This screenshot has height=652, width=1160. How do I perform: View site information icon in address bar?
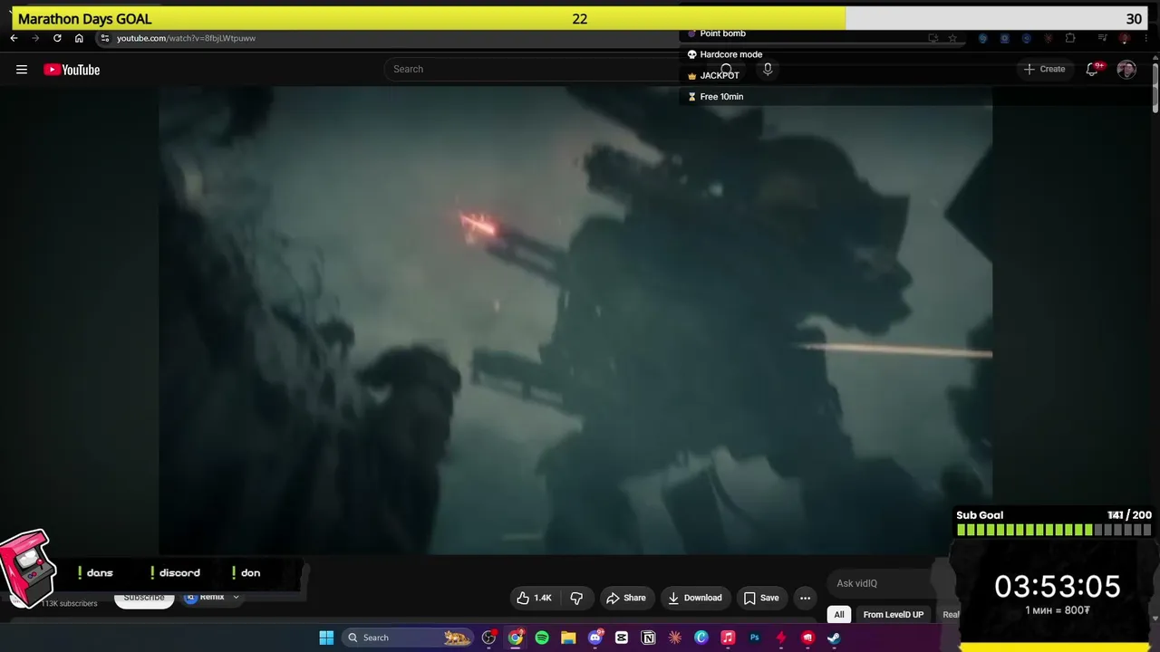point(104,38)
